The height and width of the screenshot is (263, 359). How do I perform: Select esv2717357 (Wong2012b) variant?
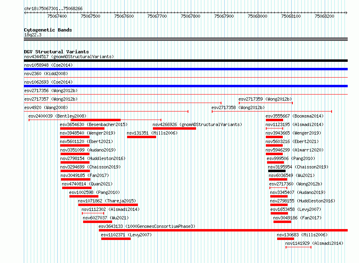(x=51, y=99)
